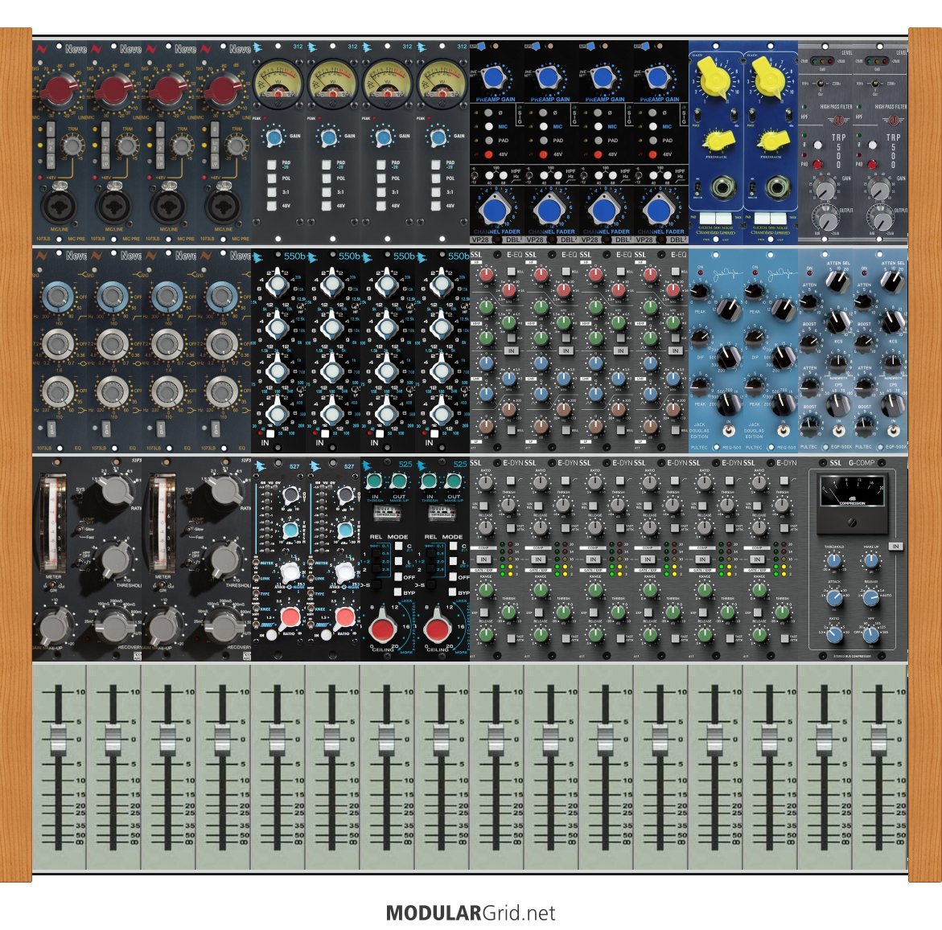Toggle IN button on SSL G-COMP
The width and height of the screenshot is (942, 930).
(895, 547)
